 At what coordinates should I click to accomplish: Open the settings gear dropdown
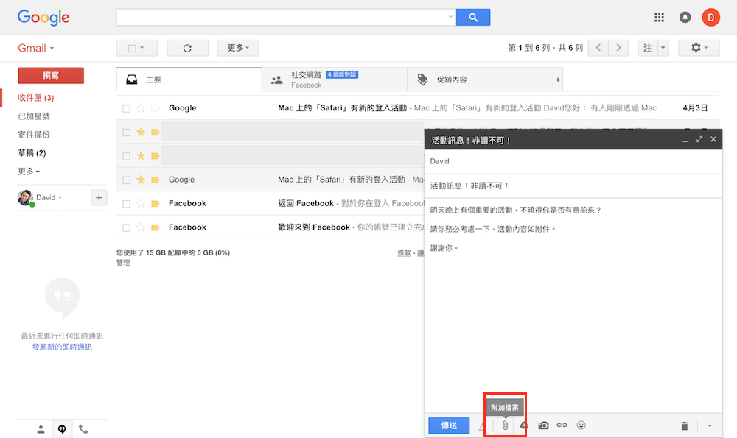699,48
